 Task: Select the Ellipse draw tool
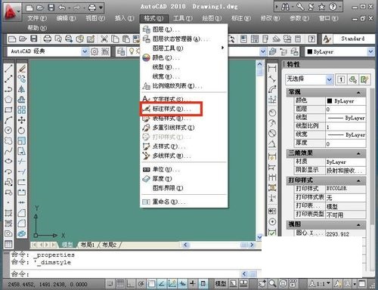pyautogui.click(x=8, y=162)
